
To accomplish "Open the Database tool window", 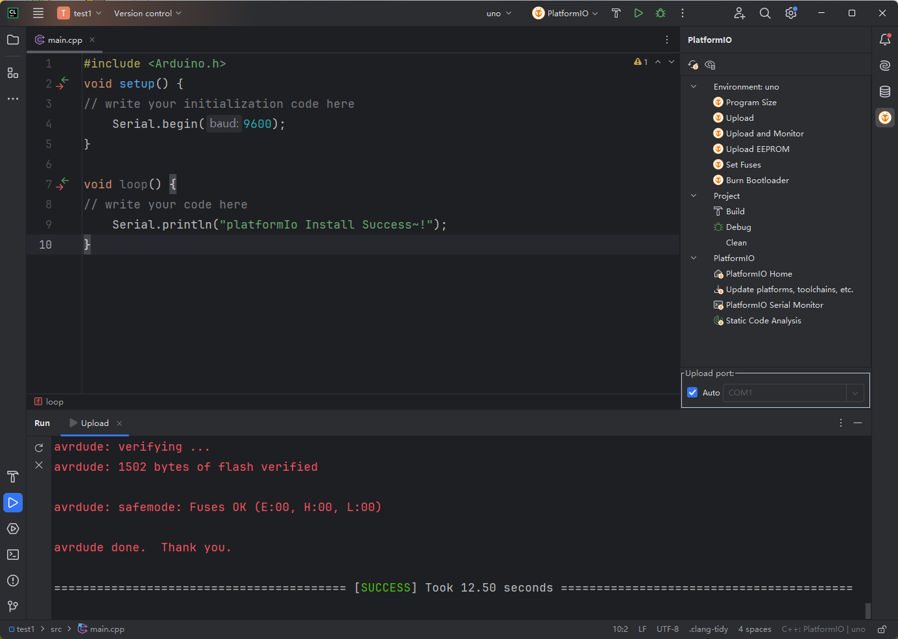I will click(x=885, y=92).
